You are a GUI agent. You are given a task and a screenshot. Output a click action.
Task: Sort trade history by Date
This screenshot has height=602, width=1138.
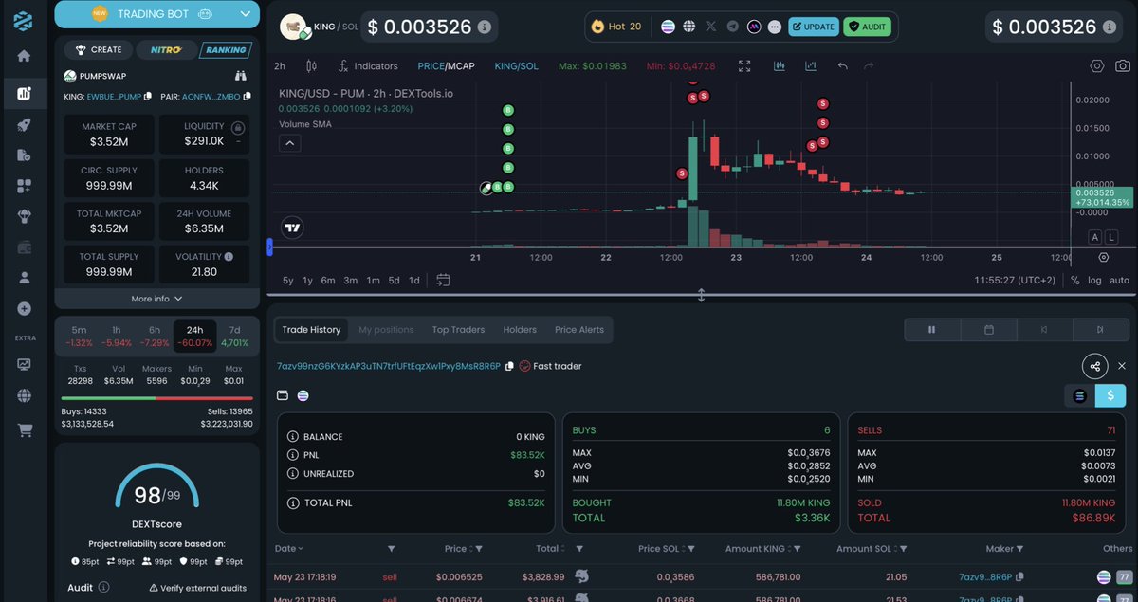(289, 548)
